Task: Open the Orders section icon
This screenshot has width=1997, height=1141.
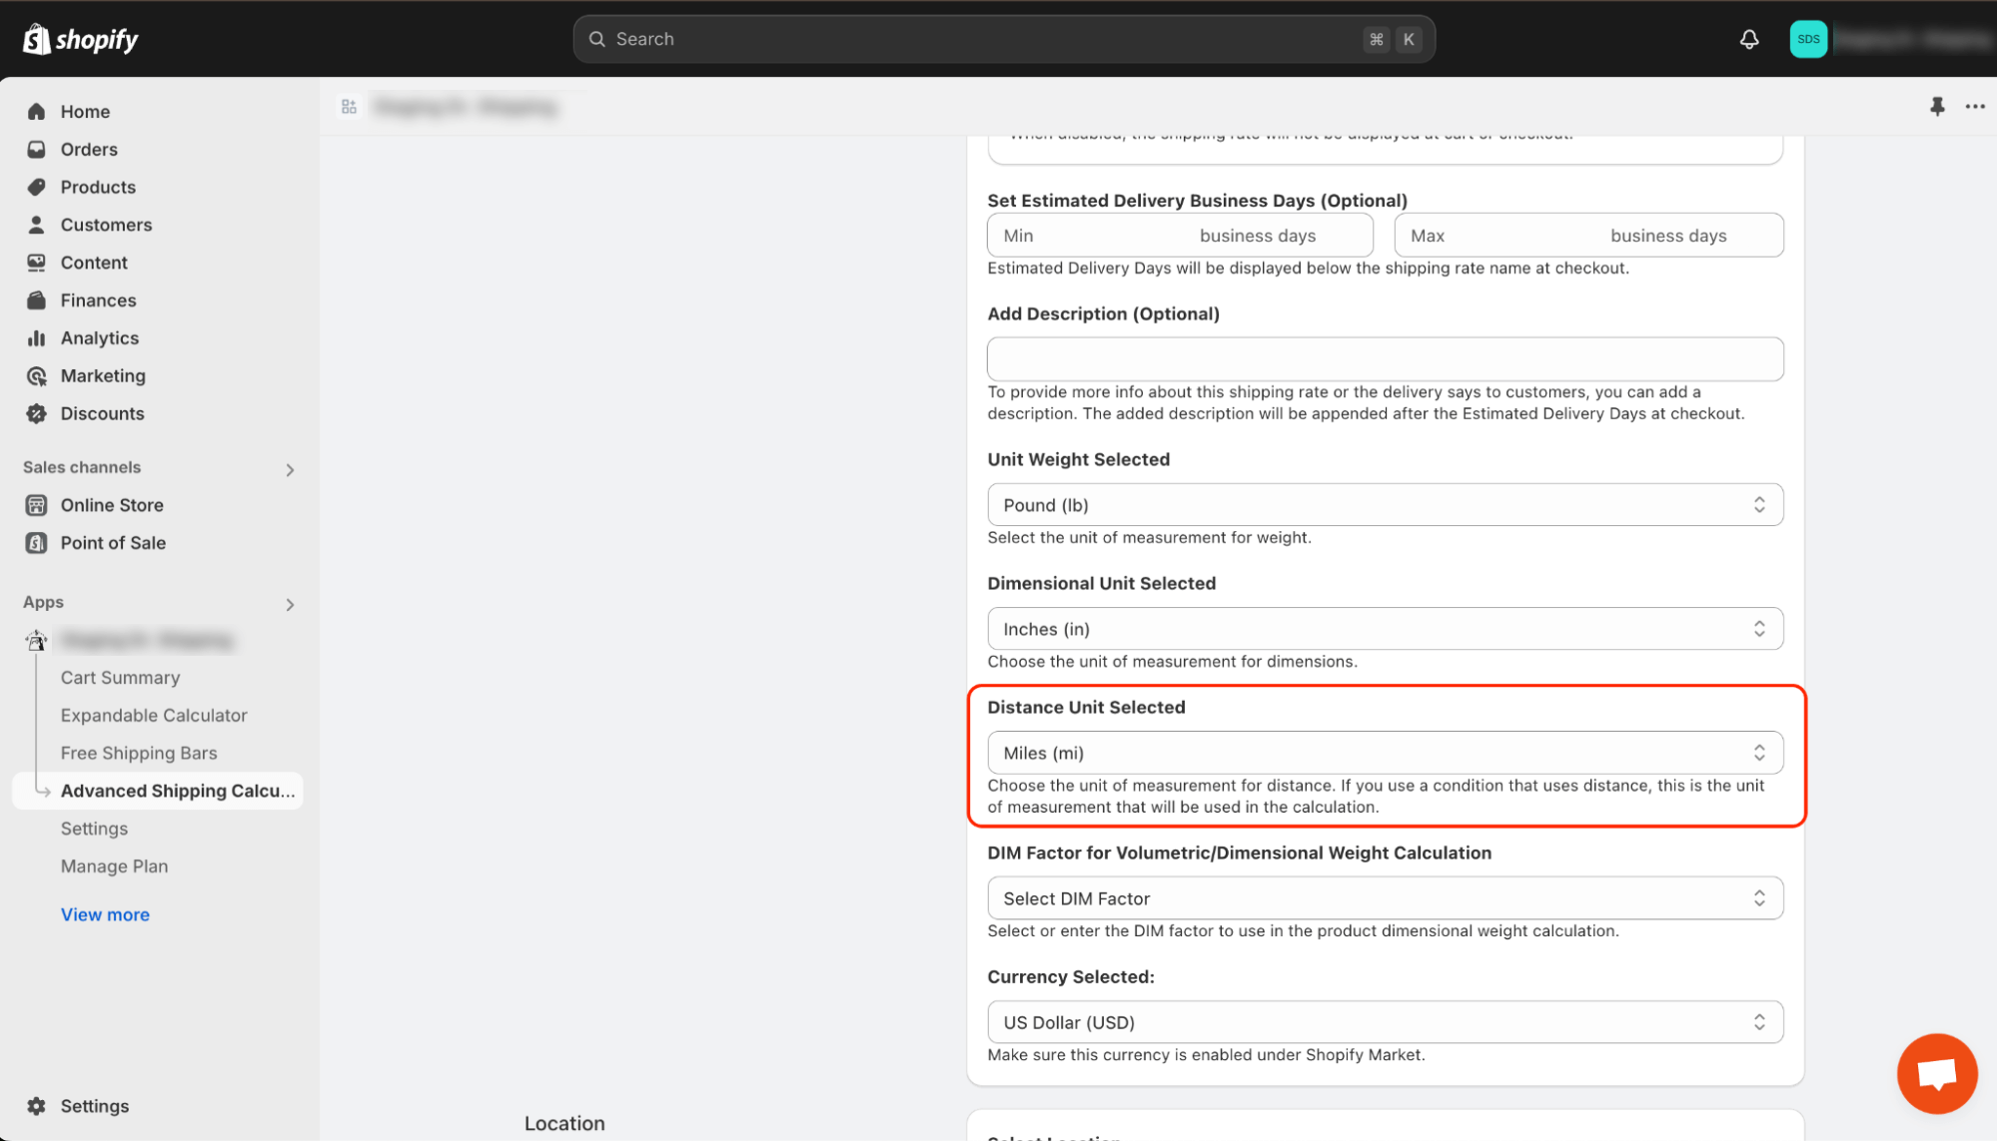Action: 36,150
